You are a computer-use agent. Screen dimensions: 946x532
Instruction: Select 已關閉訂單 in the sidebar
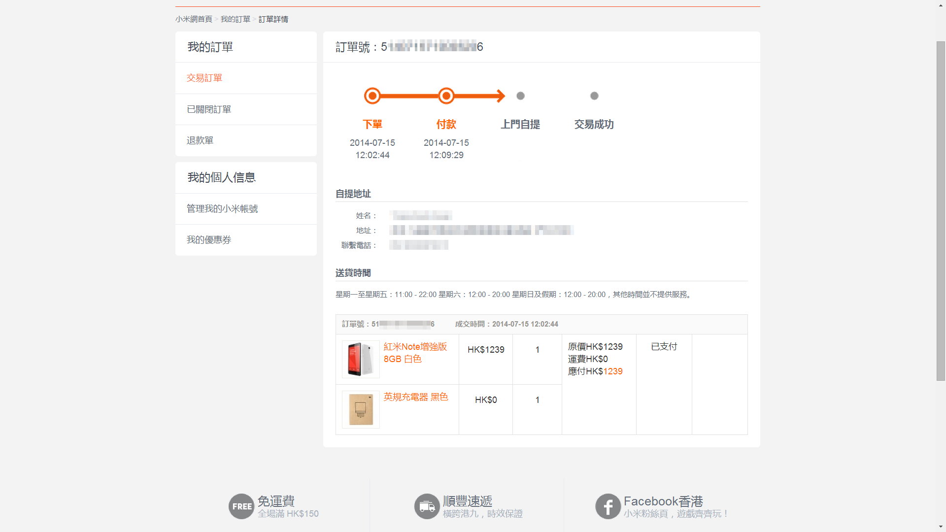pyautogui.click(x=246, y=109)
